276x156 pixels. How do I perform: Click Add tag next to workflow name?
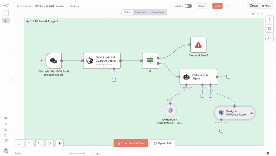click(74, 6)
